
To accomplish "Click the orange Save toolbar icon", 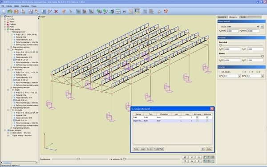I will (16, 12).
